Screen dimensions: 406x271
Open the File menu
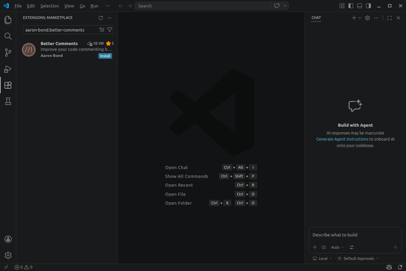tap(18, 6)
